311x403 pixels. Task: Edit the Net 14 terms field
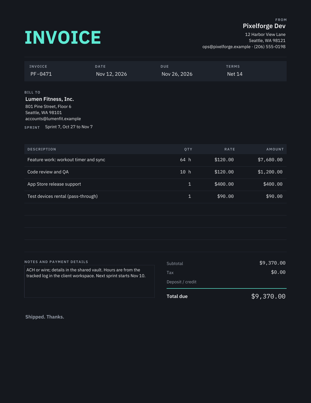[x=235, y=74]
